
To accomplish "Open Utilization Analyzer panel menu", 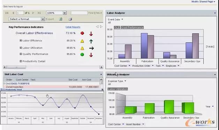I will 215,75.
